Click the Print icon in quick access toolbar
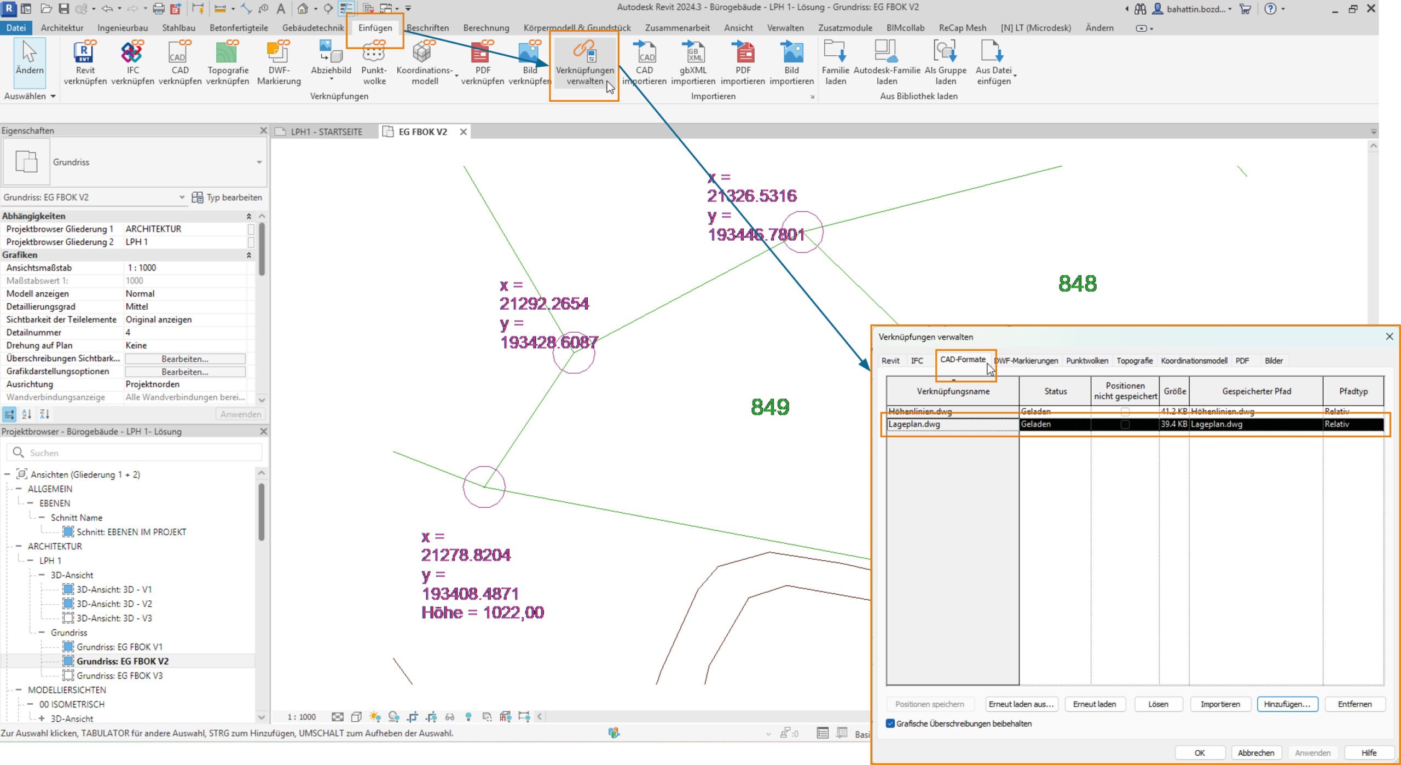The image size is (1401, 765). [x=159, y=8]
